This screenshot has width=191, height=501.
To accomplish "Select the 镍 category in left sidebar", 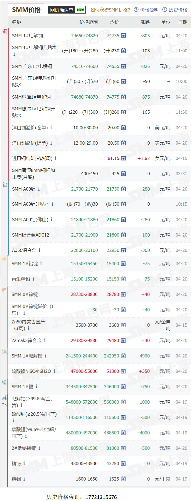I will (4, 352).
